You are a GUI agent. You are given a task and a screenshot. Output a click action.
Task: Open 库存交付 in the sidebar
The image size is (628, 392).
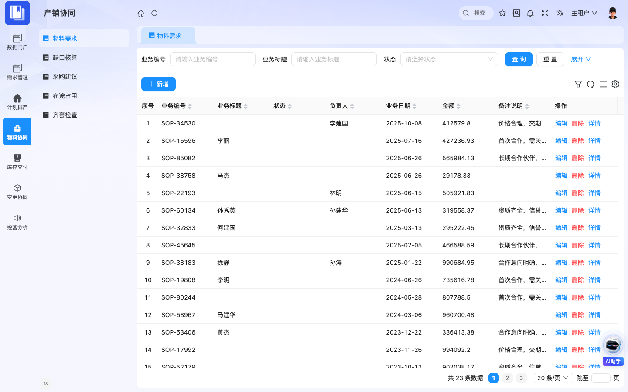click(x=17, y=162)
